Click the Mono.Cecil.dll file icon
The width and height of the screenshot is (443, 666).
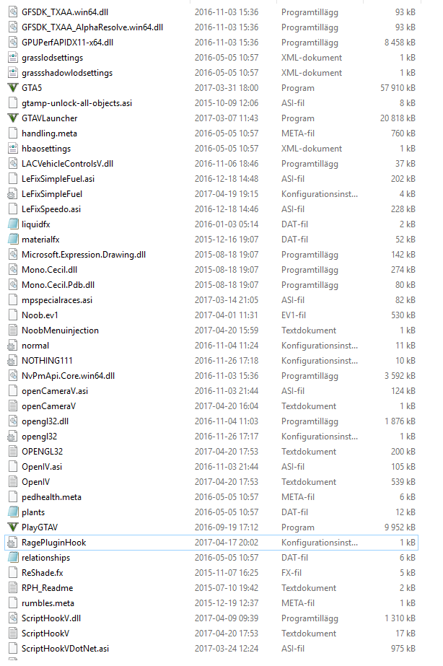(13, 270)
